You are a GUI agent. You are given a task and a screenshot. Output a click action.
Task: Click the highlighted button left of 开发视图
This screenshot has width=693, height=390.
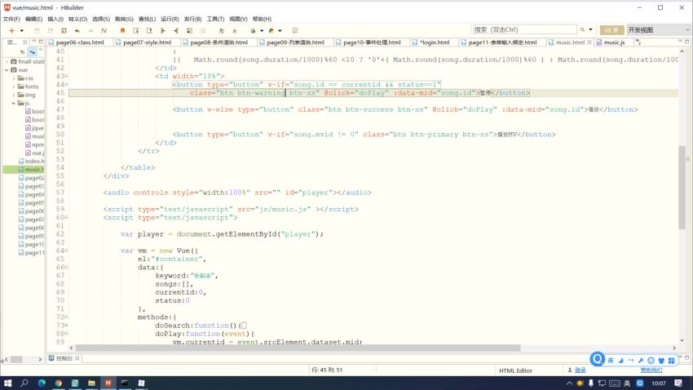coord(611,29)
